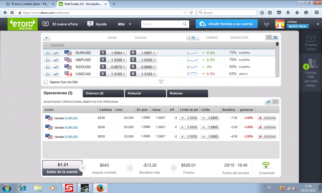Viewport: 322px width, 193px height.
Task: Open the stop loss dropdown for the 1.0966 trade
Action: [x=189, y=127]
